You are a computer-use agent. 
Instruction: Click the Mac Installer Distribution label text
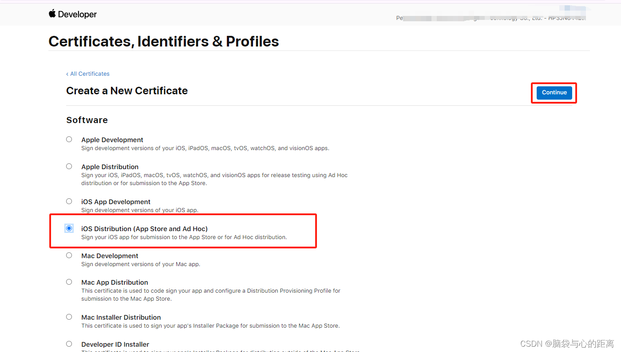pos(121,317)
